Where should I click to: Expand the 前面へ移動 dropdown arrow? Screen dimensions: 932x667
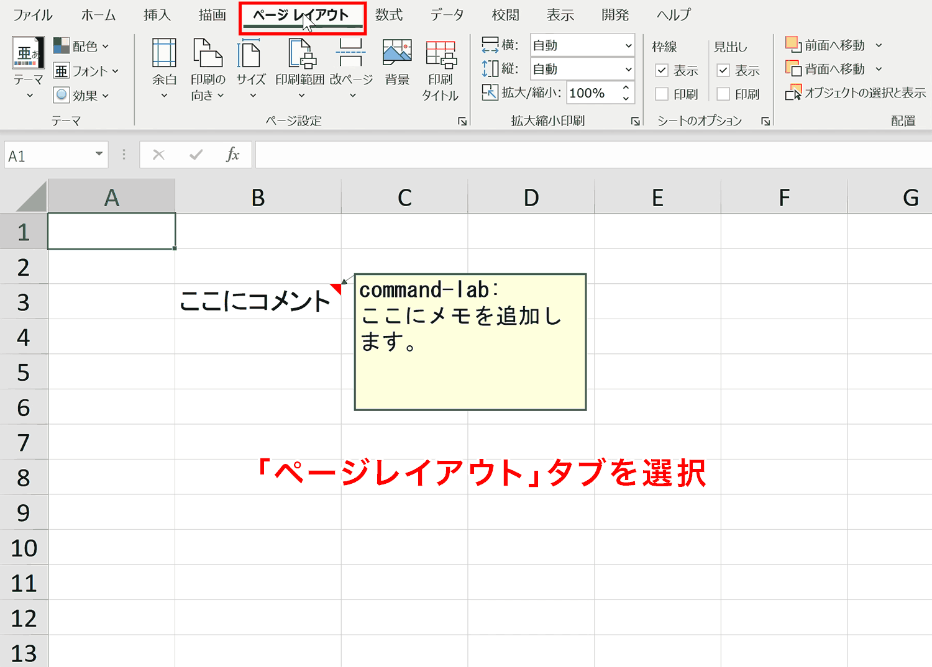point(879,45)
